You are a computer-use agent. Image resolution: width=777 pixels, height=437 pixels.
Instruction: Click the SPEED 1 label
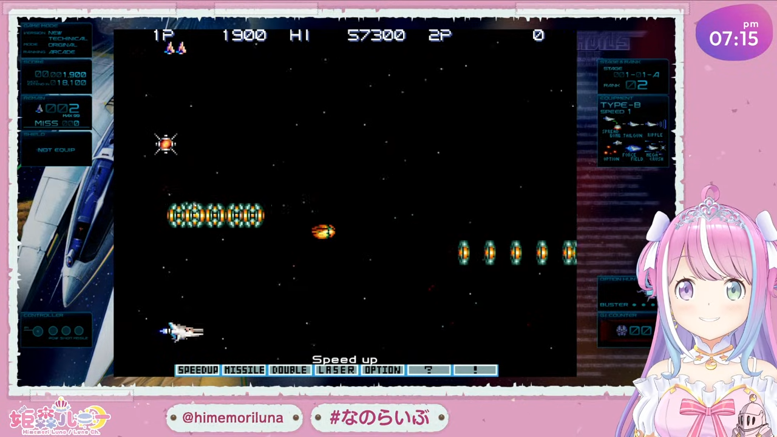click(616, 112)
